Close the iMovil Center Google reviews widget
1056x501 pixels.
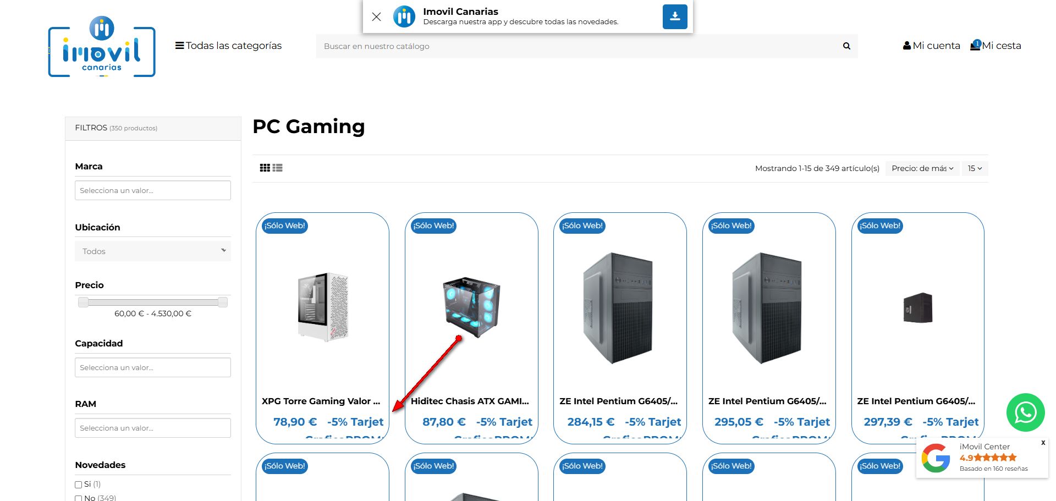tap(1043, 443)
